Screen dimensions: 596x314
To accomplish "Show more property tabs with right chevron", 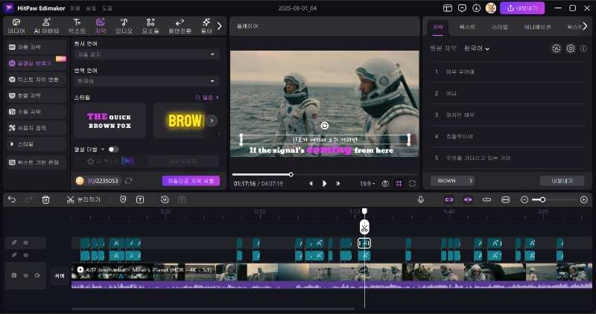I will 585,26.
